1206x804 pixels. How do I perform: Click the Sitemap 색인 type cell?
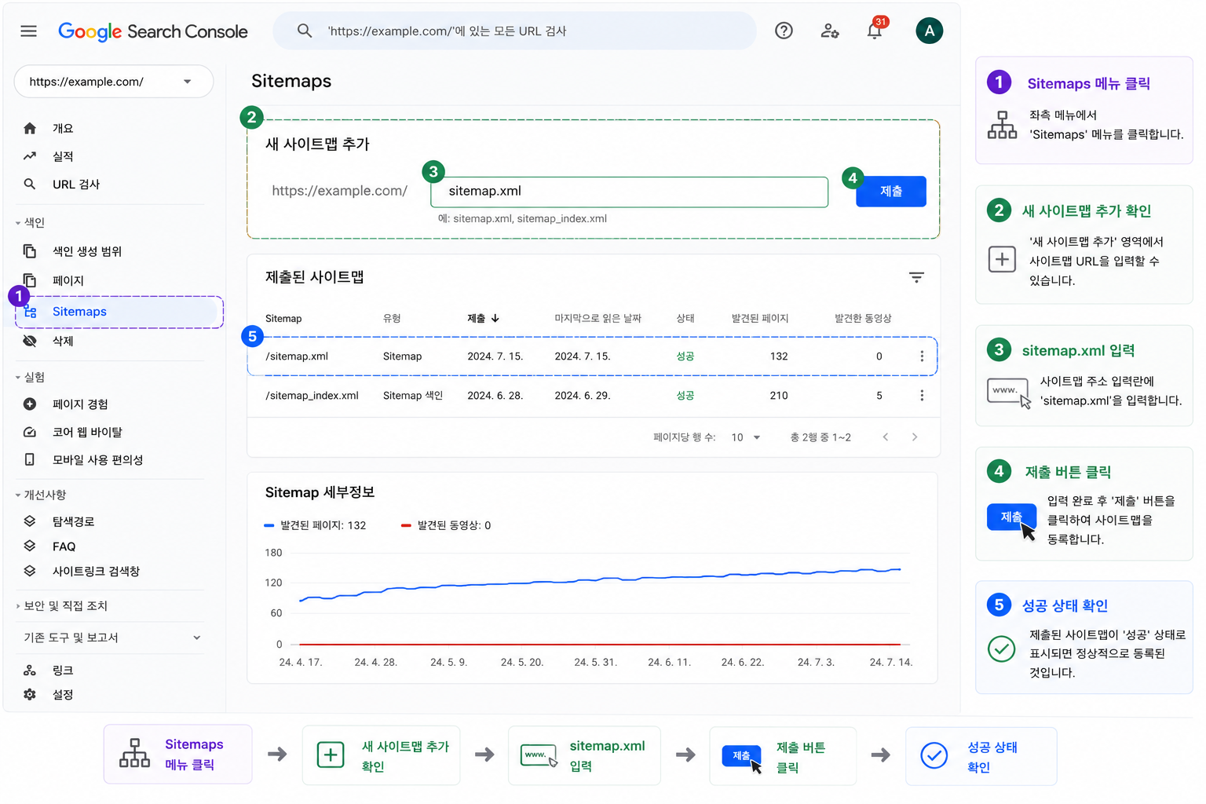pyautogui.click(x=413, y=396)
